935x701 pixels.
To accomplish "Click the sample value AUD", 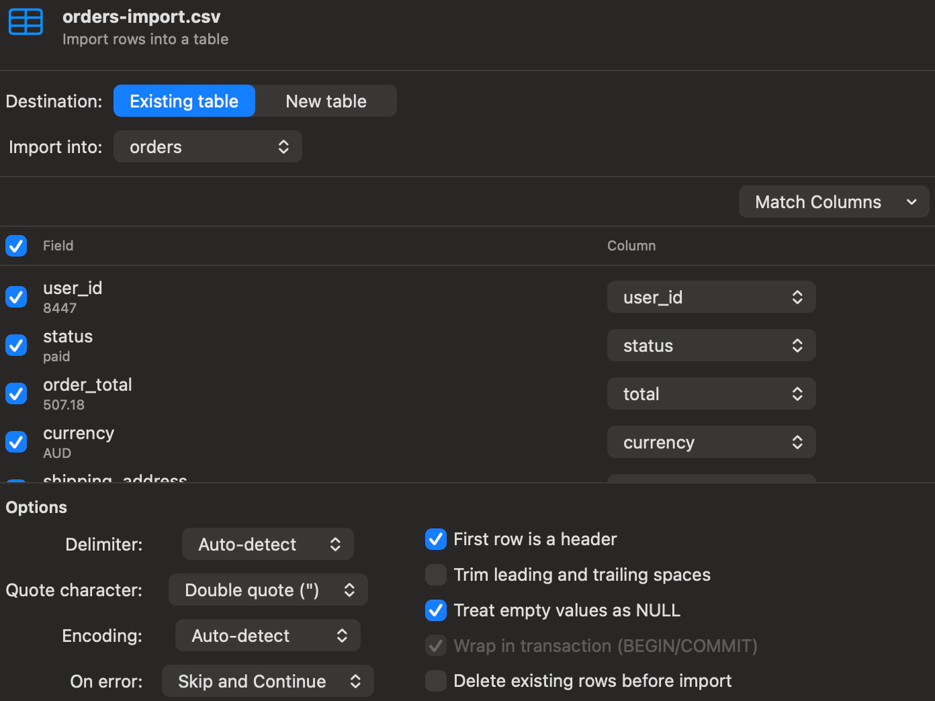I will coord(57,453).
